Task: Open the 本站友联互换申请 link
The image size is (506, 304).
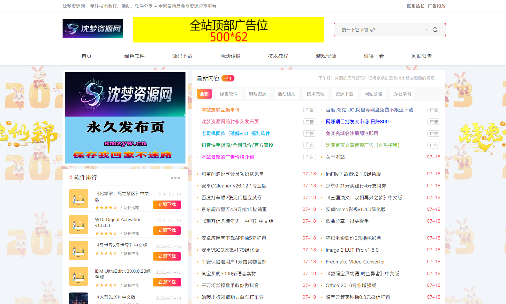Action: [x=221, y=110]
